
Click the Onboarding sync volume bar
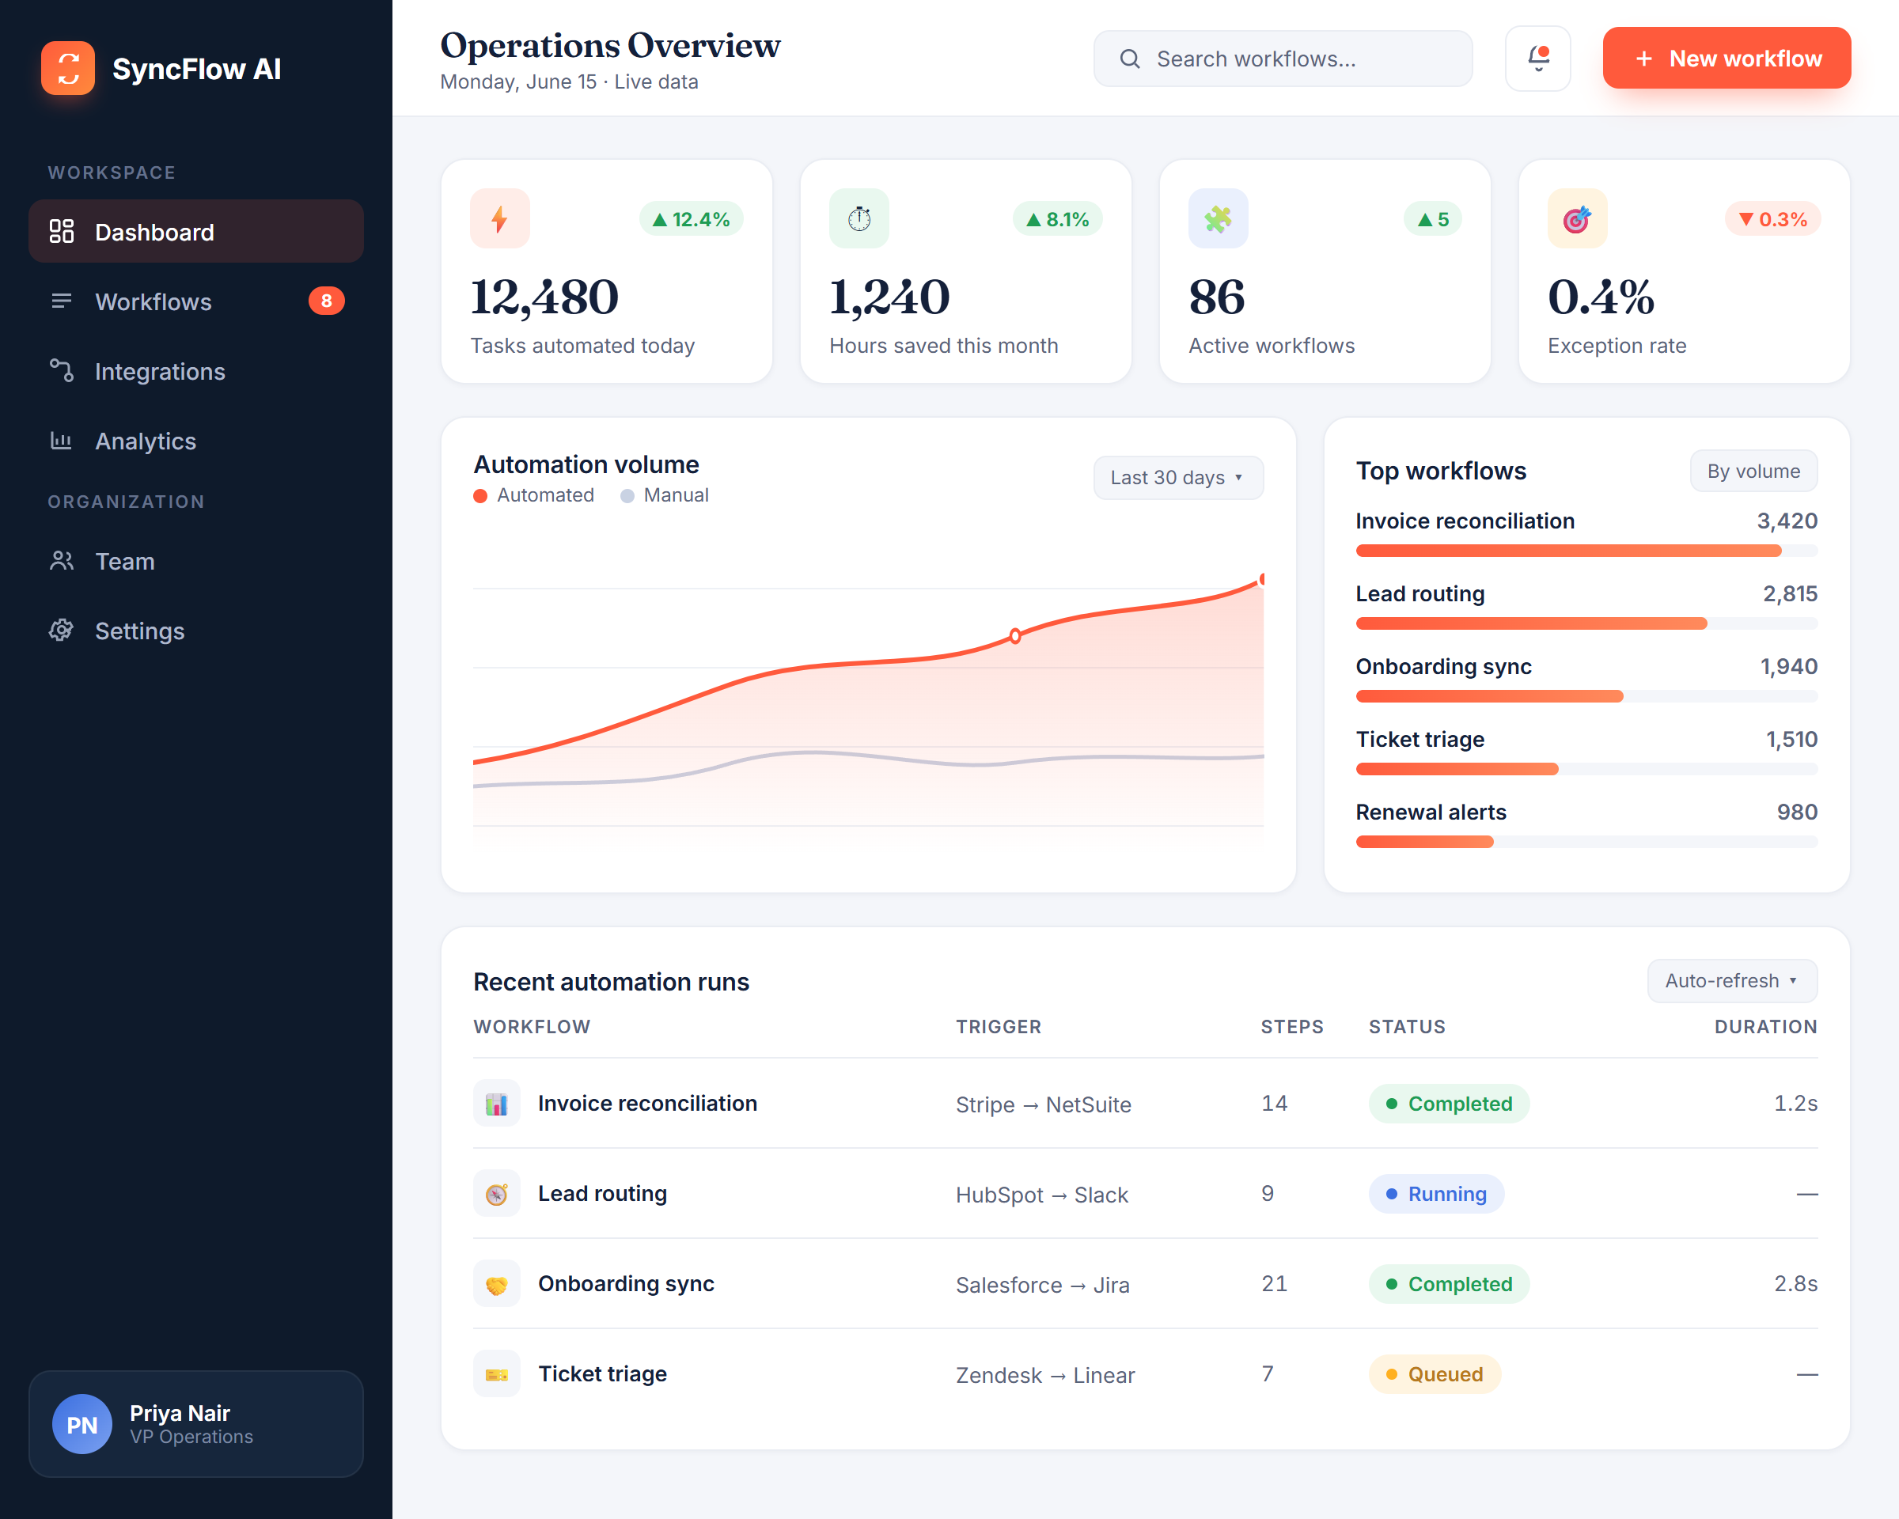(1586, 696)
